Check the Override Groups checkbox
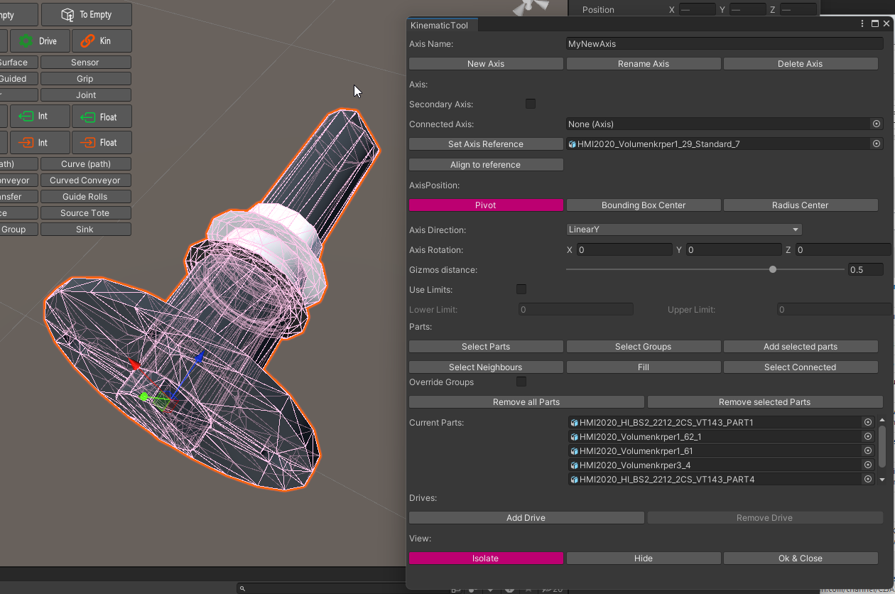This screenshot has height=594, width=895. (521, 382)
